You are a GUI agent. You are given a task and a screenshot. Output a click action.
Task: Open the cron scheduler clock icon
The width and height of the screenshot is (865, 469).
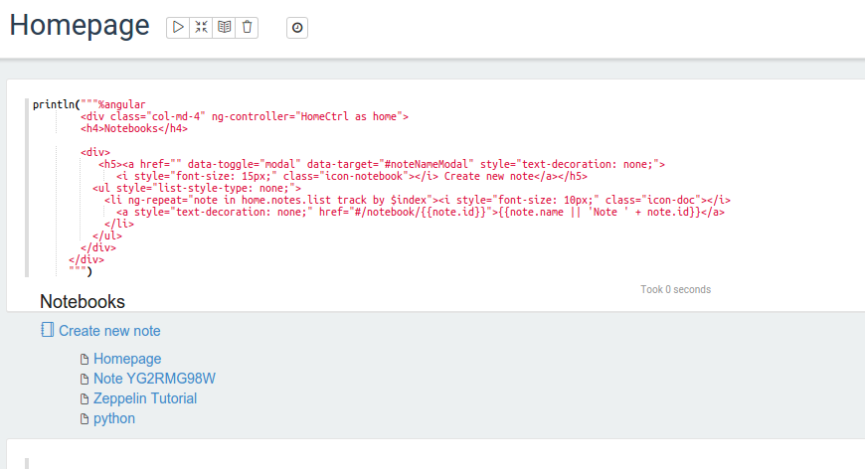tap(297, 28)
